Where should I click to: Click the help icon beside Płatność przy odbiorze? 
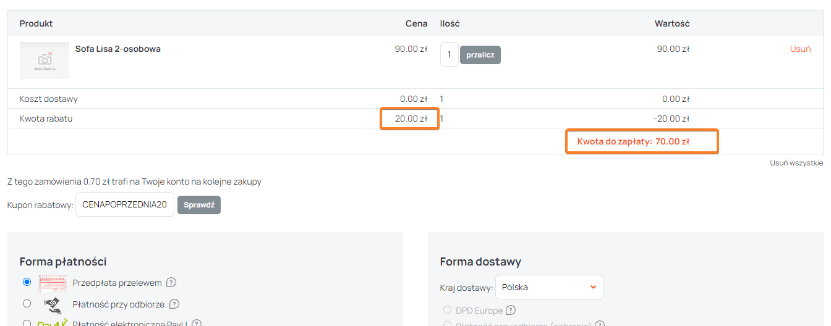click(x=174, y=304)
